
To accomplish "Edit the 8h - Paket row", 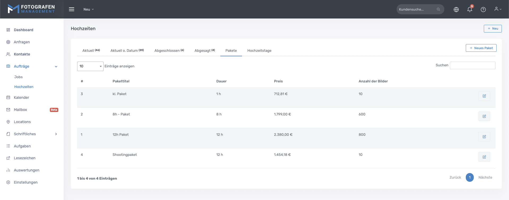I will tap(484, 116).
